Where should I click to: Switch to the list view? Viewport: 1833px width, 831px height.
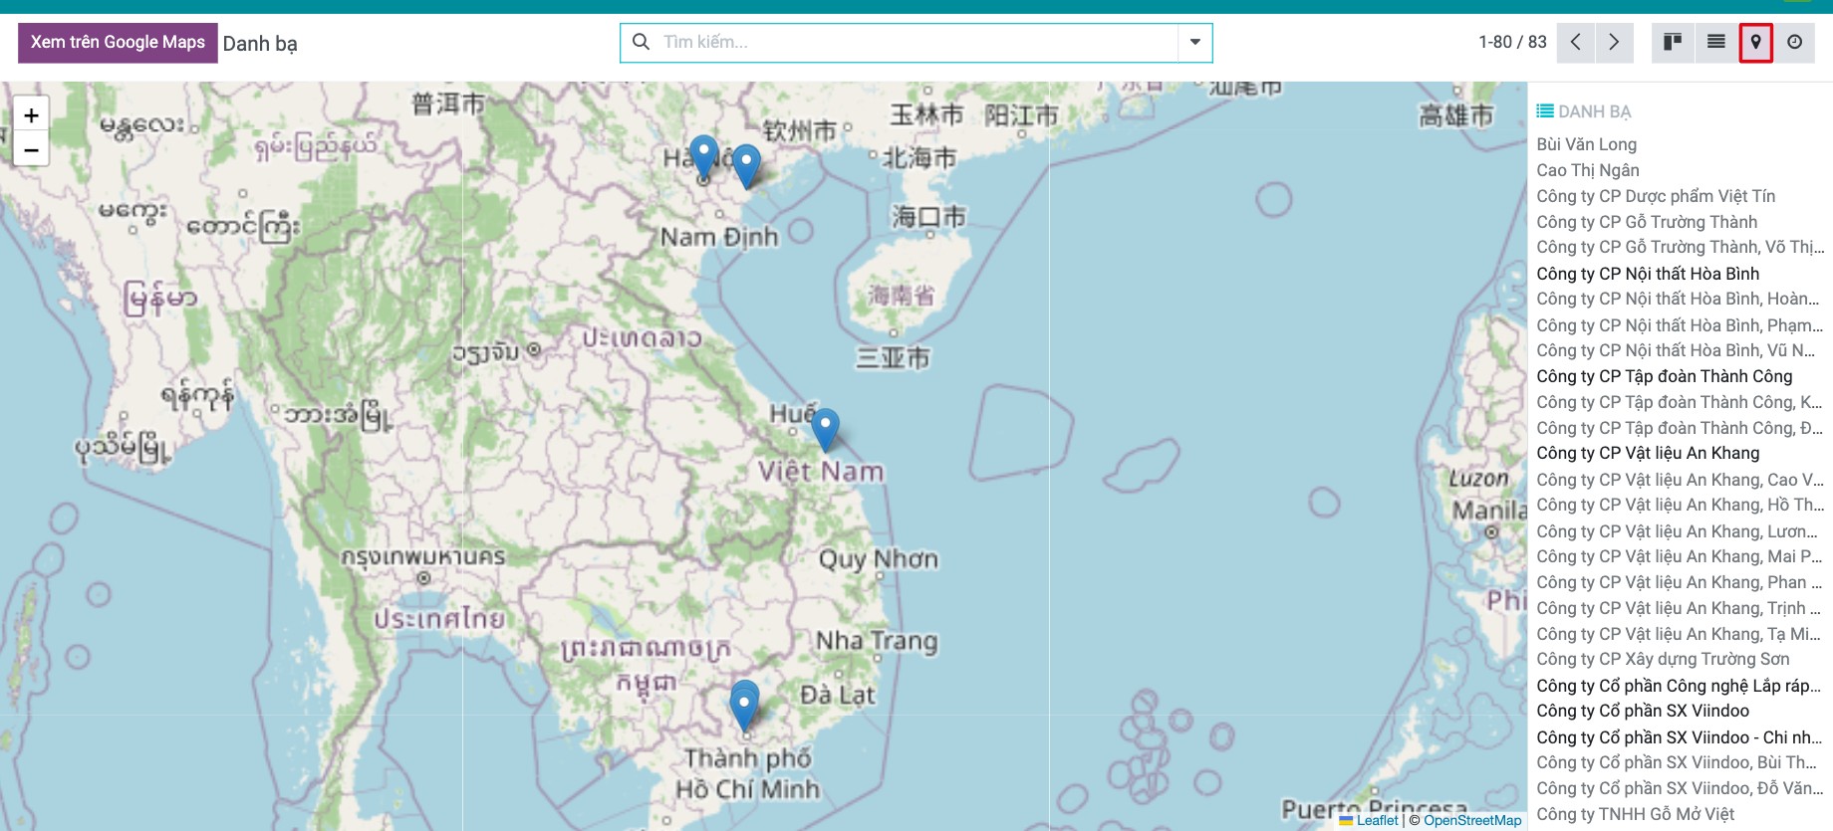click(x=1715, y=42)
